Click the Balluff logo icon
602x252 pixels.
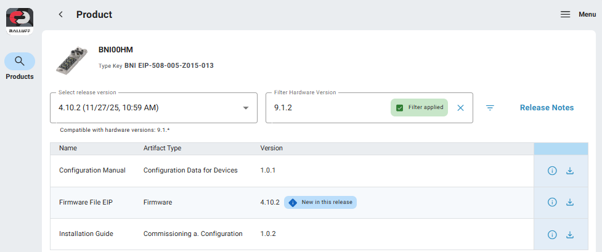tap(19, 21)
